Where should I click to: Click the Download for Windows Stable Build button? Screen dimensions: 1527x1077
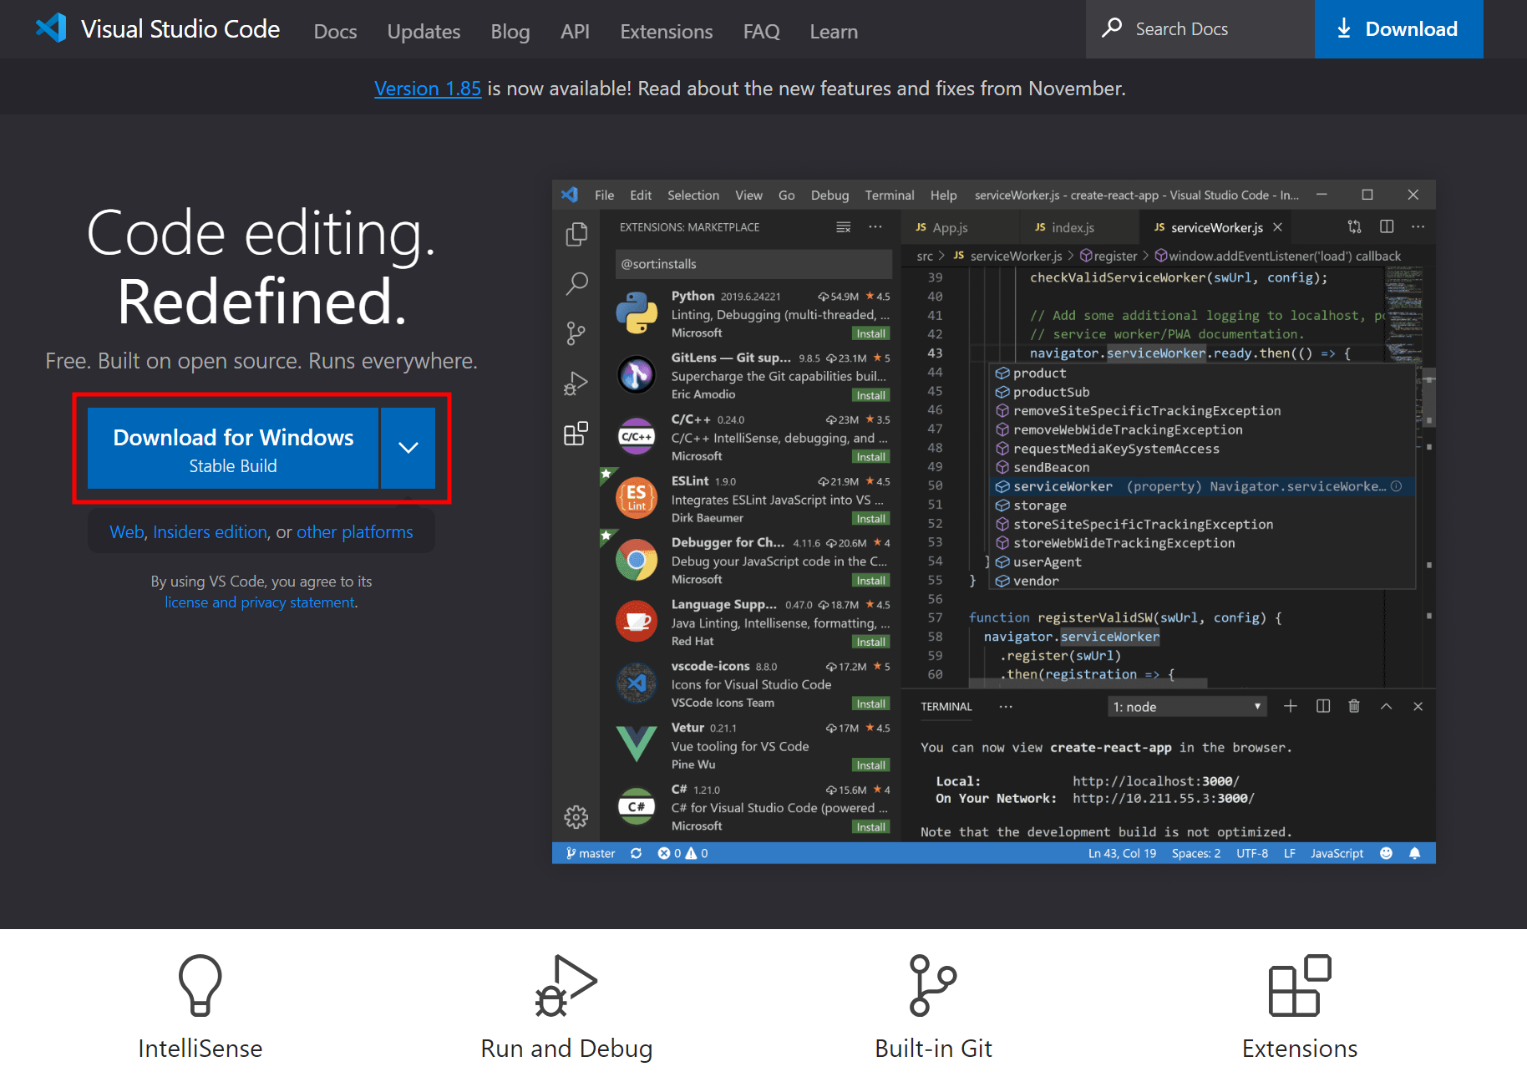click(x=233, y=448)
